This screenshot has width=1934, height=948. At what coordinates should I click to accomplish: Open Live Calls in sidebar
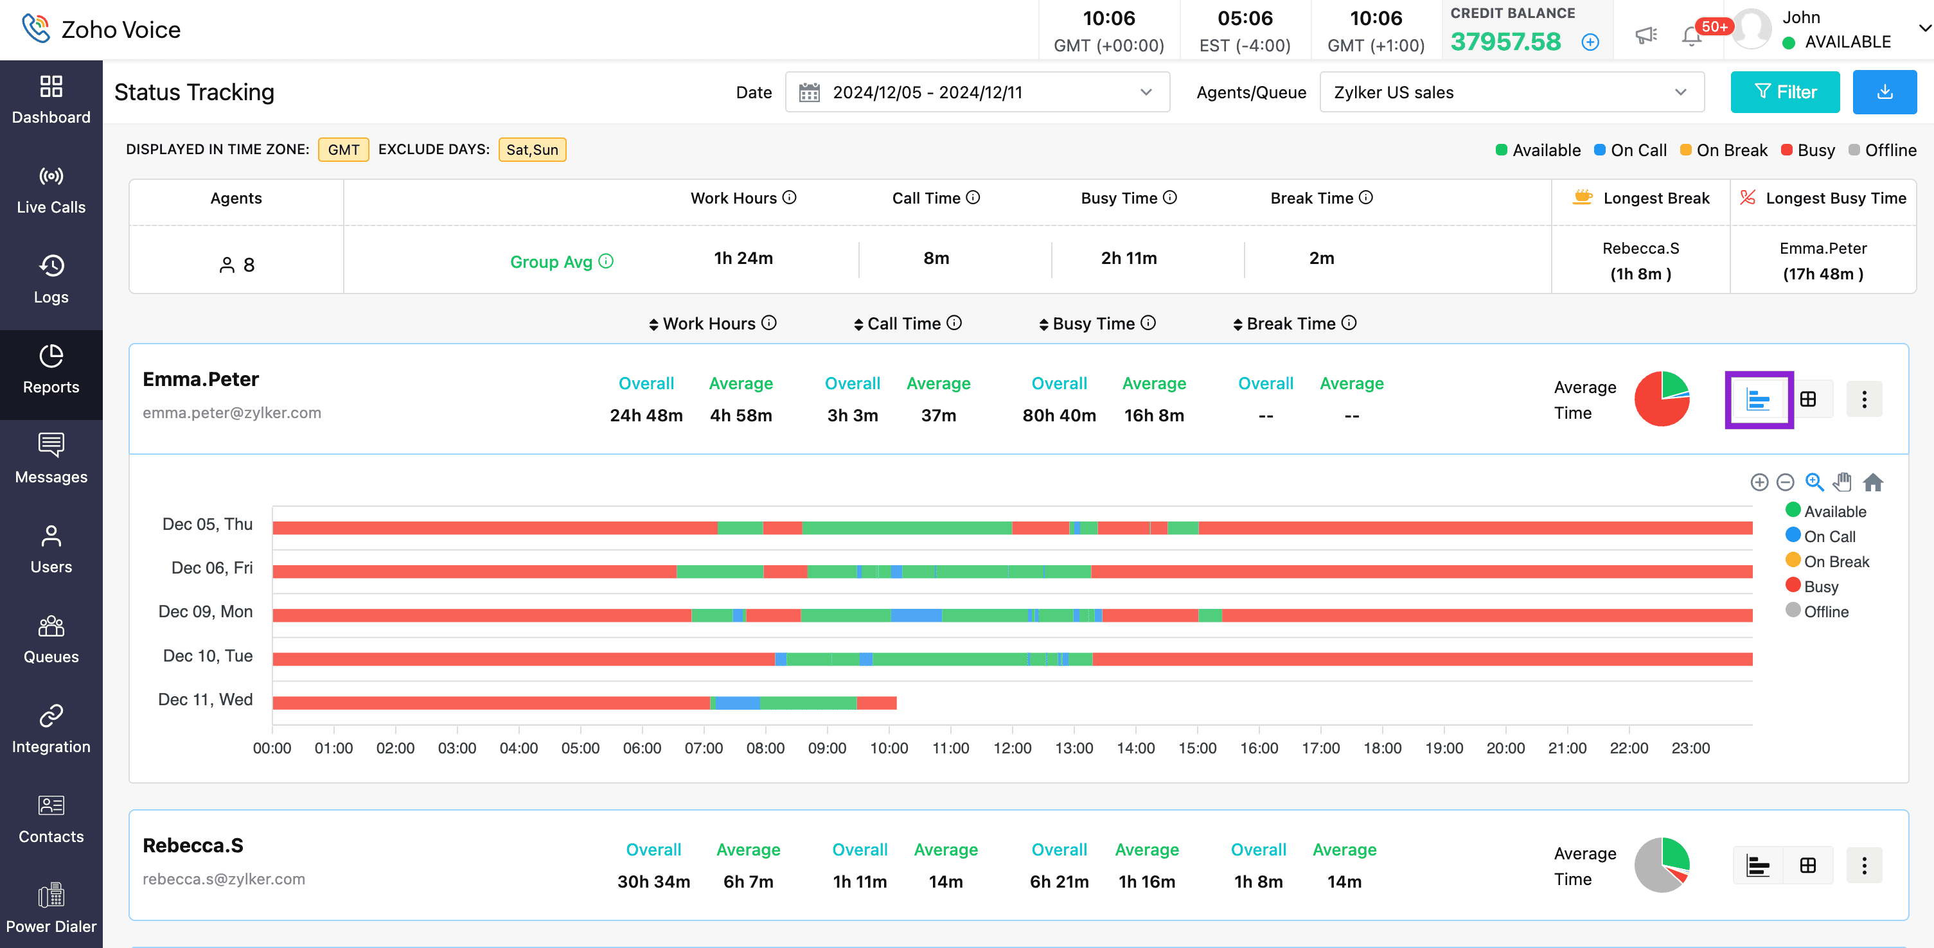point(51,190)
